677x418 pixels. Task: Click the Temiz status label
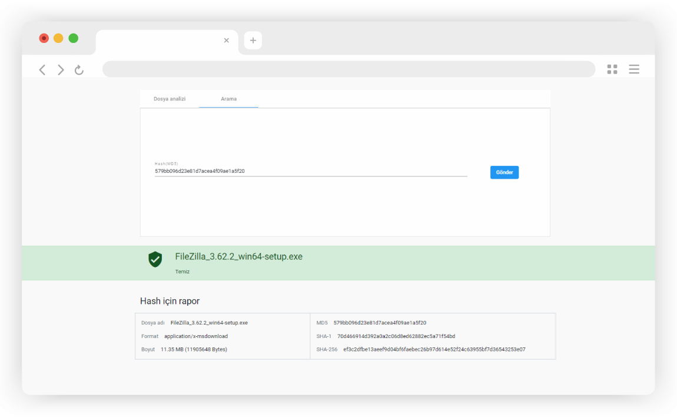click(x=182, y=272)
